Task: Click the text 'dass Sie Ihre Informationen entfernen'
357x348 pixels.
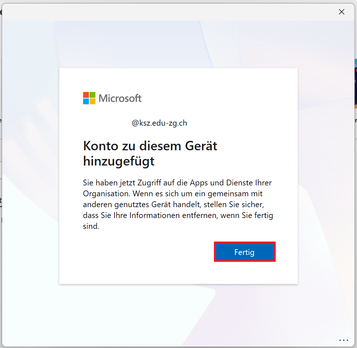Action: click(150, 216)
